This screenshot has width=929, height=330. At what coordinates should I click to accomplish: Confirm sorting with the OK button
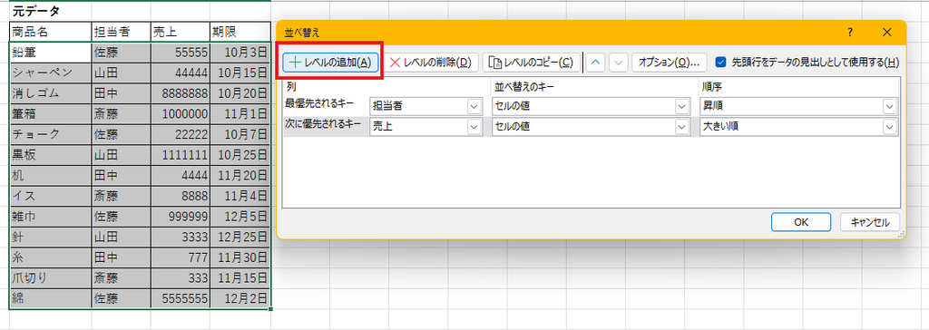(801, 222)
